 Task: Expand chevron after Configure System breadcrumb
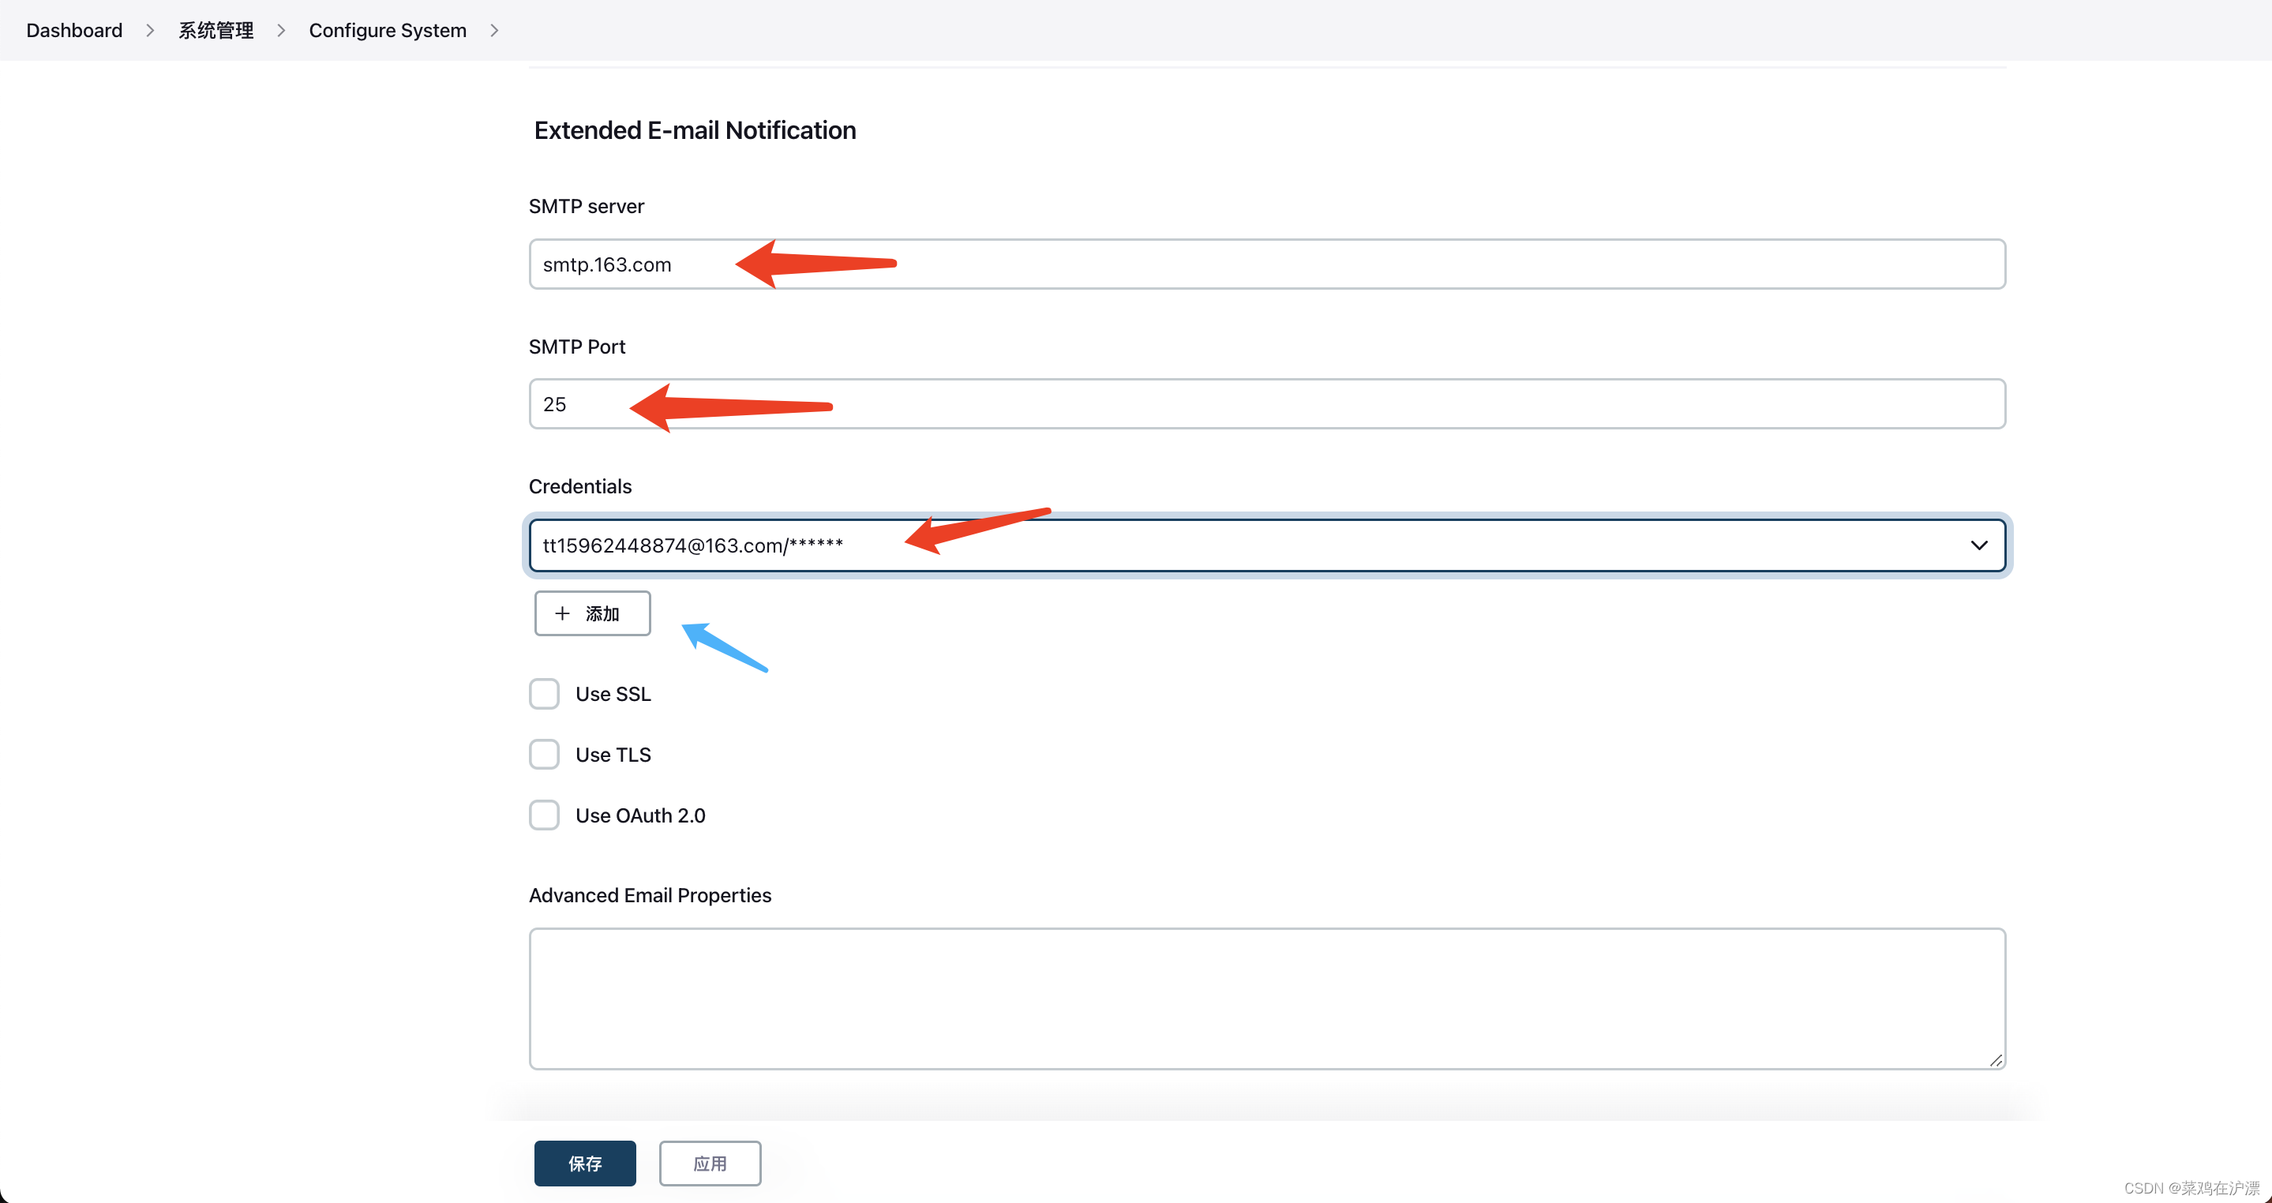[494, 30]
